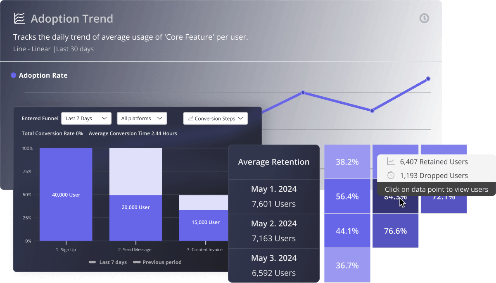The width and height of the screenshot is (496, 283).
Task: Click the Retained Users line chart icon
Action: tap(391, 162)
